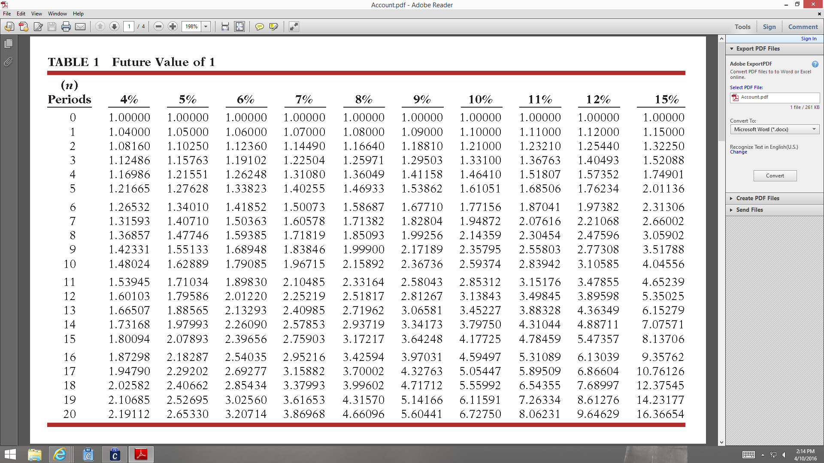
Task: Click the Add comment/sticky note icon
Action: 259,27
